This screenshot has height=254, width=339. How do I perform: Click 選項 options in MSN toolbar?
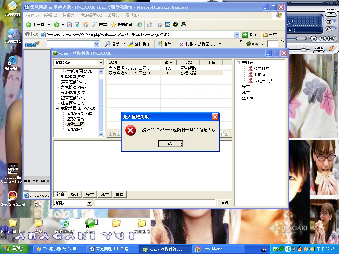[165, 44]
